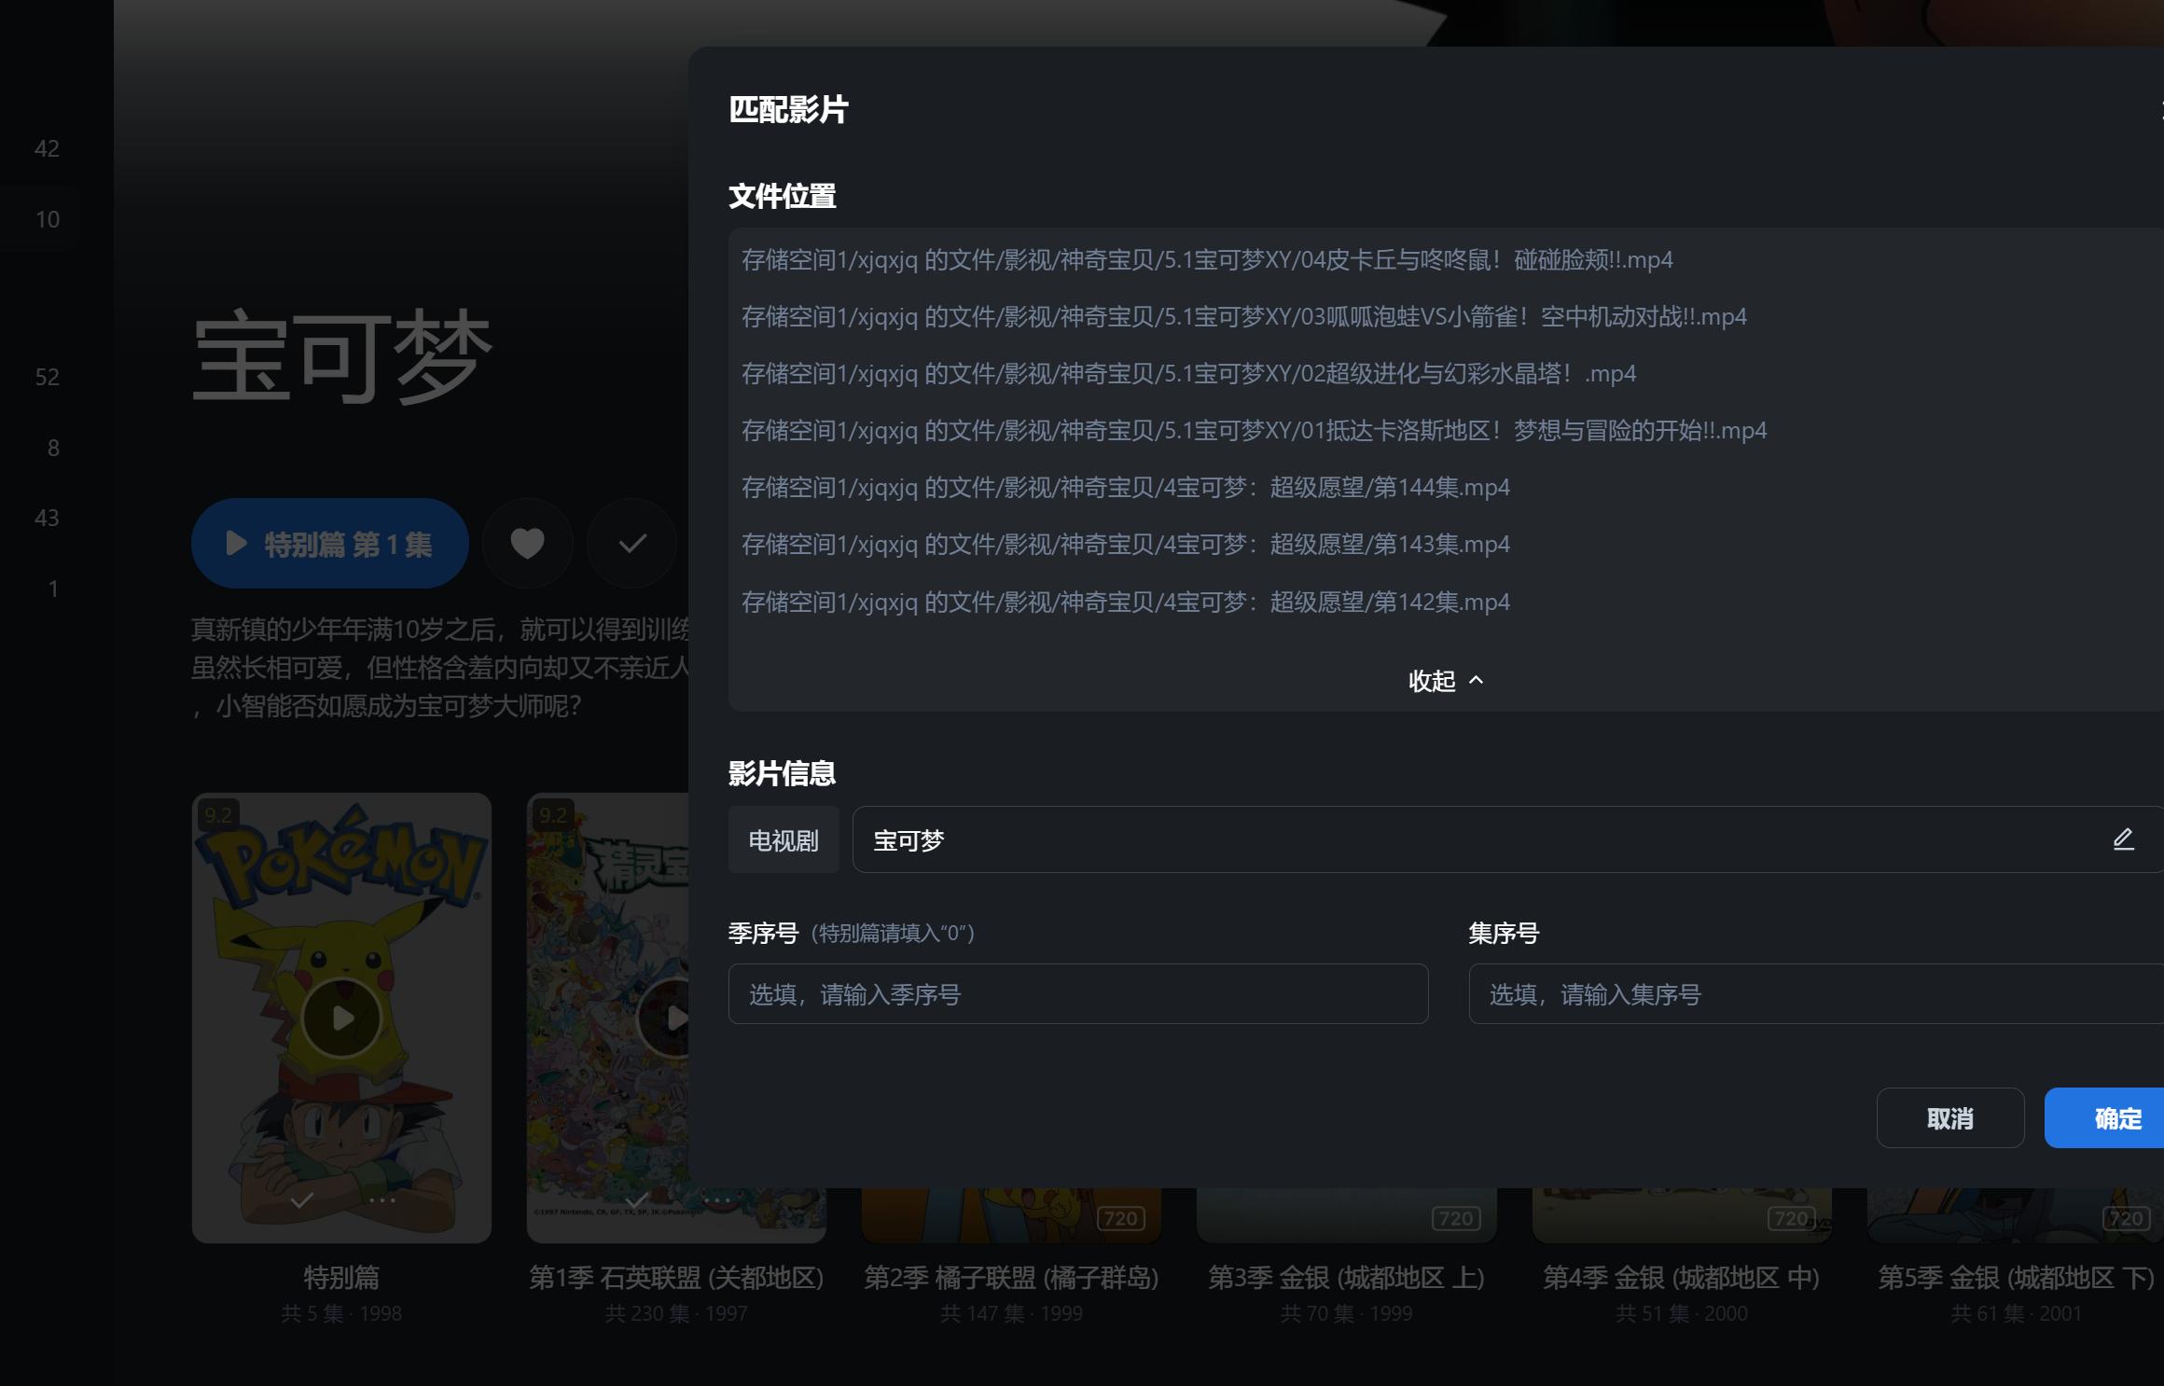The width and height of the screenshot is (2164, 1386).
Task: Select file path 第144集.mp4
Action: [x=1125, y=488]
